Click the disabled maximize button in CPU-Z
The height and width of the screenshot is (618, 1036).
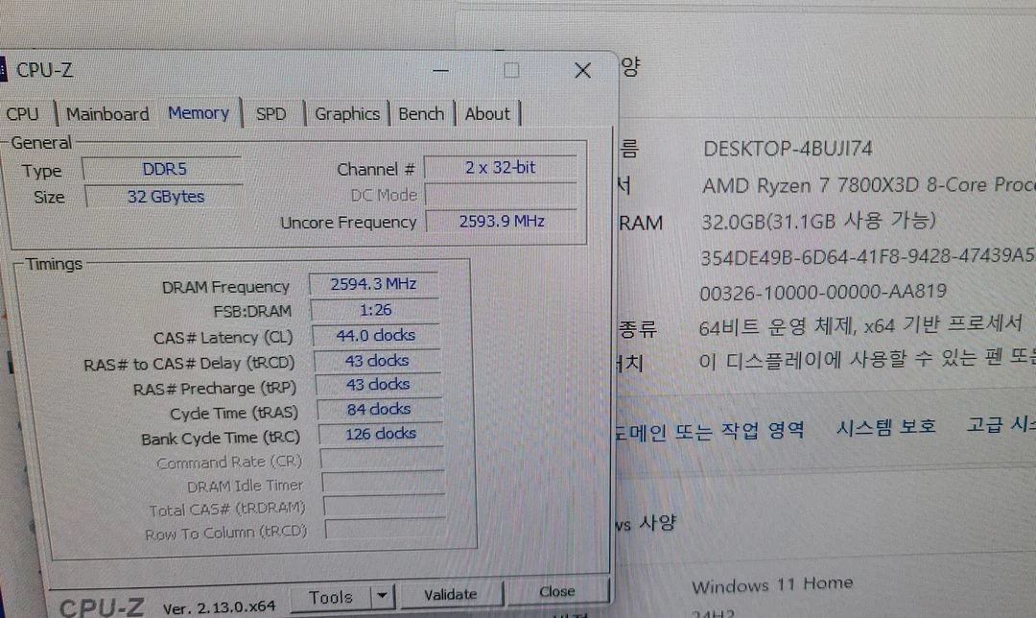(511, 71)
